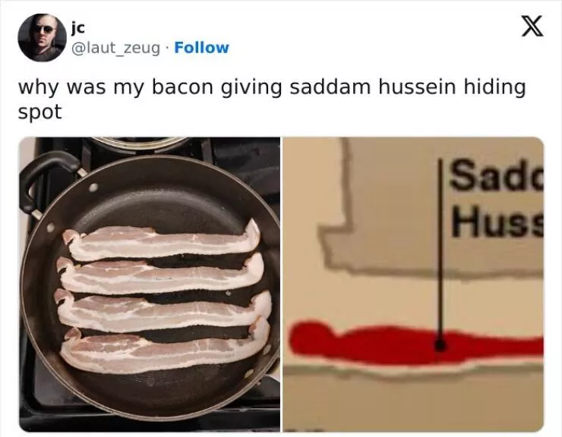Select the bottom bacon strip in pan

165,349
